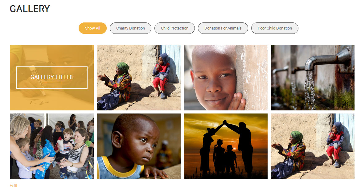The height and width of the screenshot is (187, 361).
Task: Click the child in red sitting by the blue door, top row
Action: (161, 75)
